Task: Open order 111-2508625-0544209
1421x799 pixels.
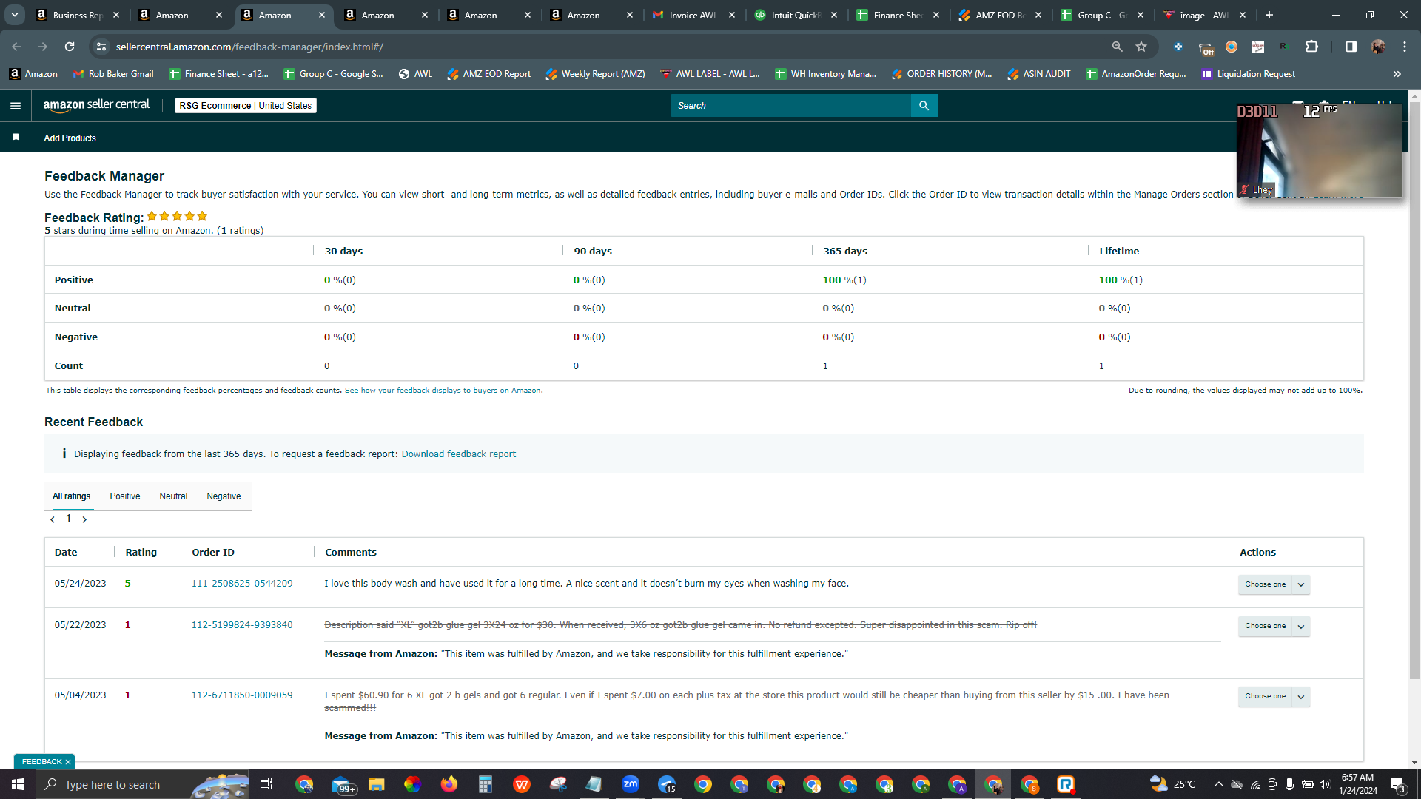Action: pos(242,584)
